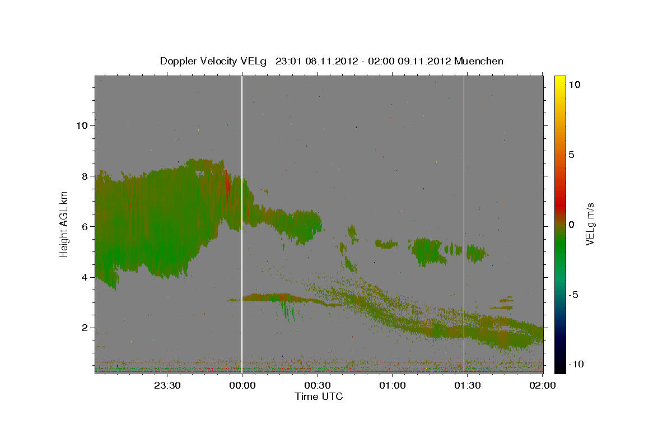Click the colorbar value '-5'
Image resolution: width=672 pixels, height=448 pixels.
[x=573, y=295]
